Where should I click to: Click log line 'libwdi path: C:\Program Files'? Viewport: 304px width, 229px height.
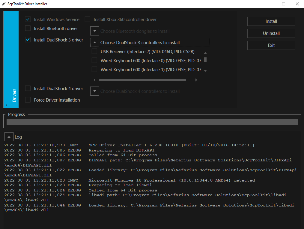click(145, 197)
